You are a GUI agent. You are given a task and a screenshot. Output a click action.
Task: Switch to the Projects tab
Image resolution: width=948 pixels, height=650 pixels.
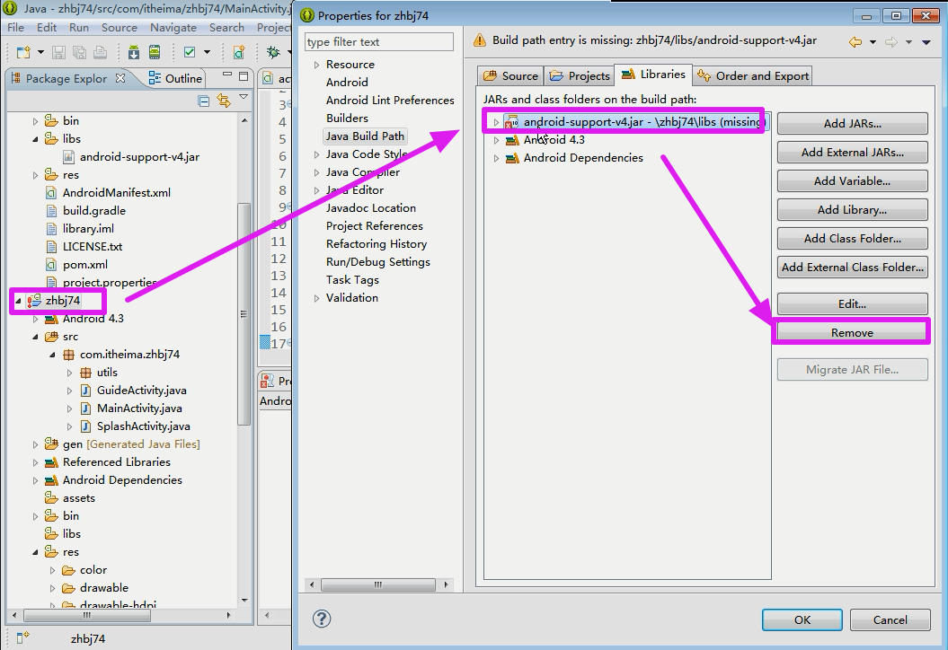pyautogui.click(x=580, y=76)
